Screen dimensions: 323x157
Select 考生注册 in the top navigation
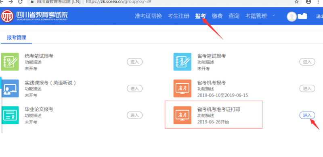178,16
